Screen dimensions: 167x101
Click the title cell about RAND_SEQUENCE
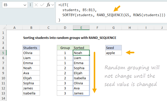point(70,38)
